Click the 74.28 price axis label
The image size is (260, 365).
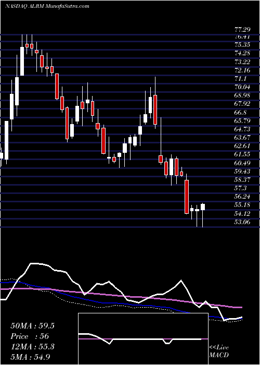click(242, 53)
